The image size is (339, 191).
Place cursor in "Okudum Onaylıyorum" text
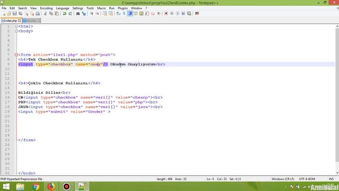[132, 64]
